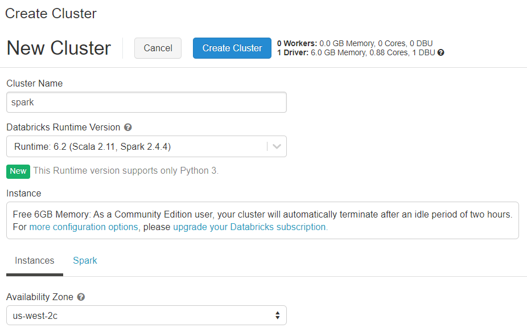The width and height of the screenshot is (527, 336).
Task: Click the blue Create Cluster button
Action: coord(232,48)
